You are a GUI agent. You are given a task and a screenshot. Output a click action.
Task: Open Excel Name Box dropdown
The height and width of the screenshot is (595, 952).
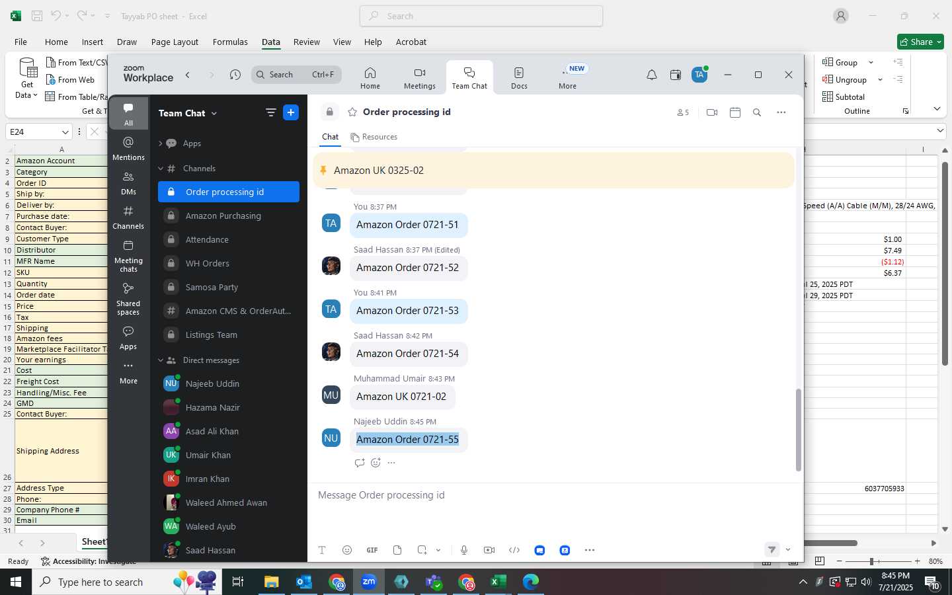pyautogui.click(x=65, y=132)
